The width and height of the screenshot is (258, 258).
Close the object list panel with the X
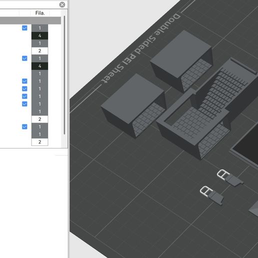[x=62, y=4]
